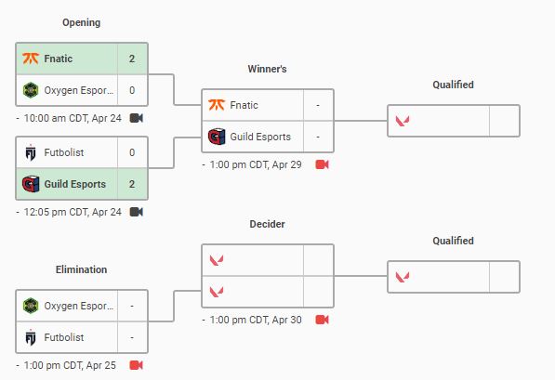Click the Valorant placeholder in the bottom Qualified slot
The height and width of the screenshot is (380, 555).
coord(403,277)
